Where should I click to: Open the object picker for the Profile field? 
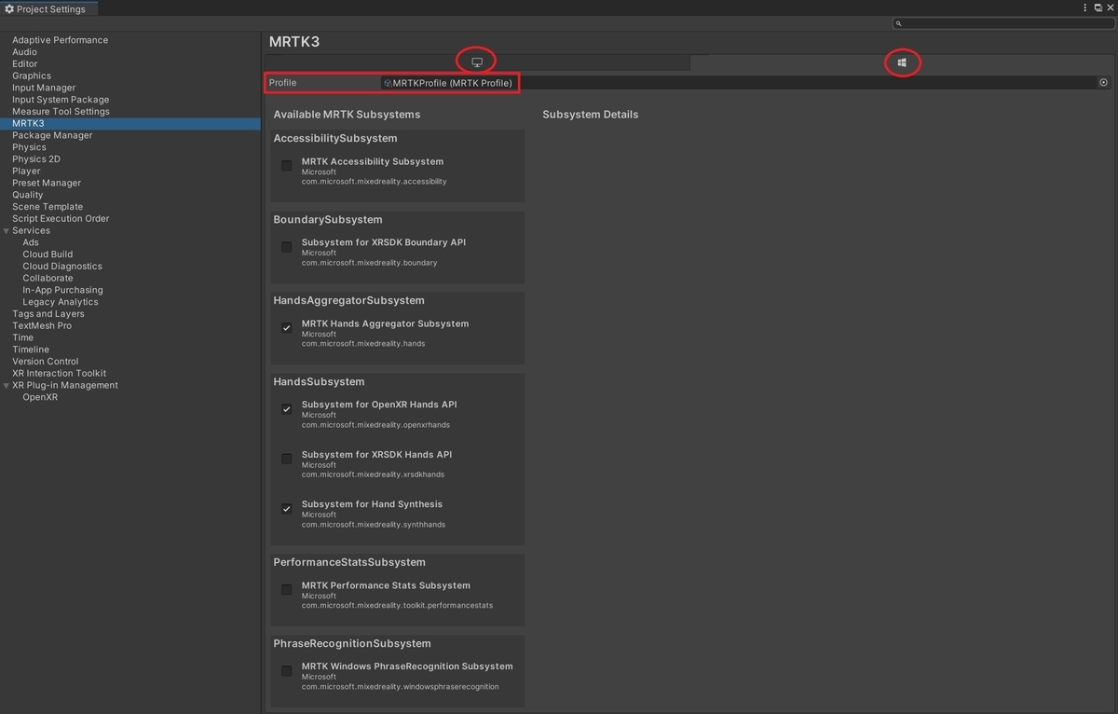tap(1104, 83)
